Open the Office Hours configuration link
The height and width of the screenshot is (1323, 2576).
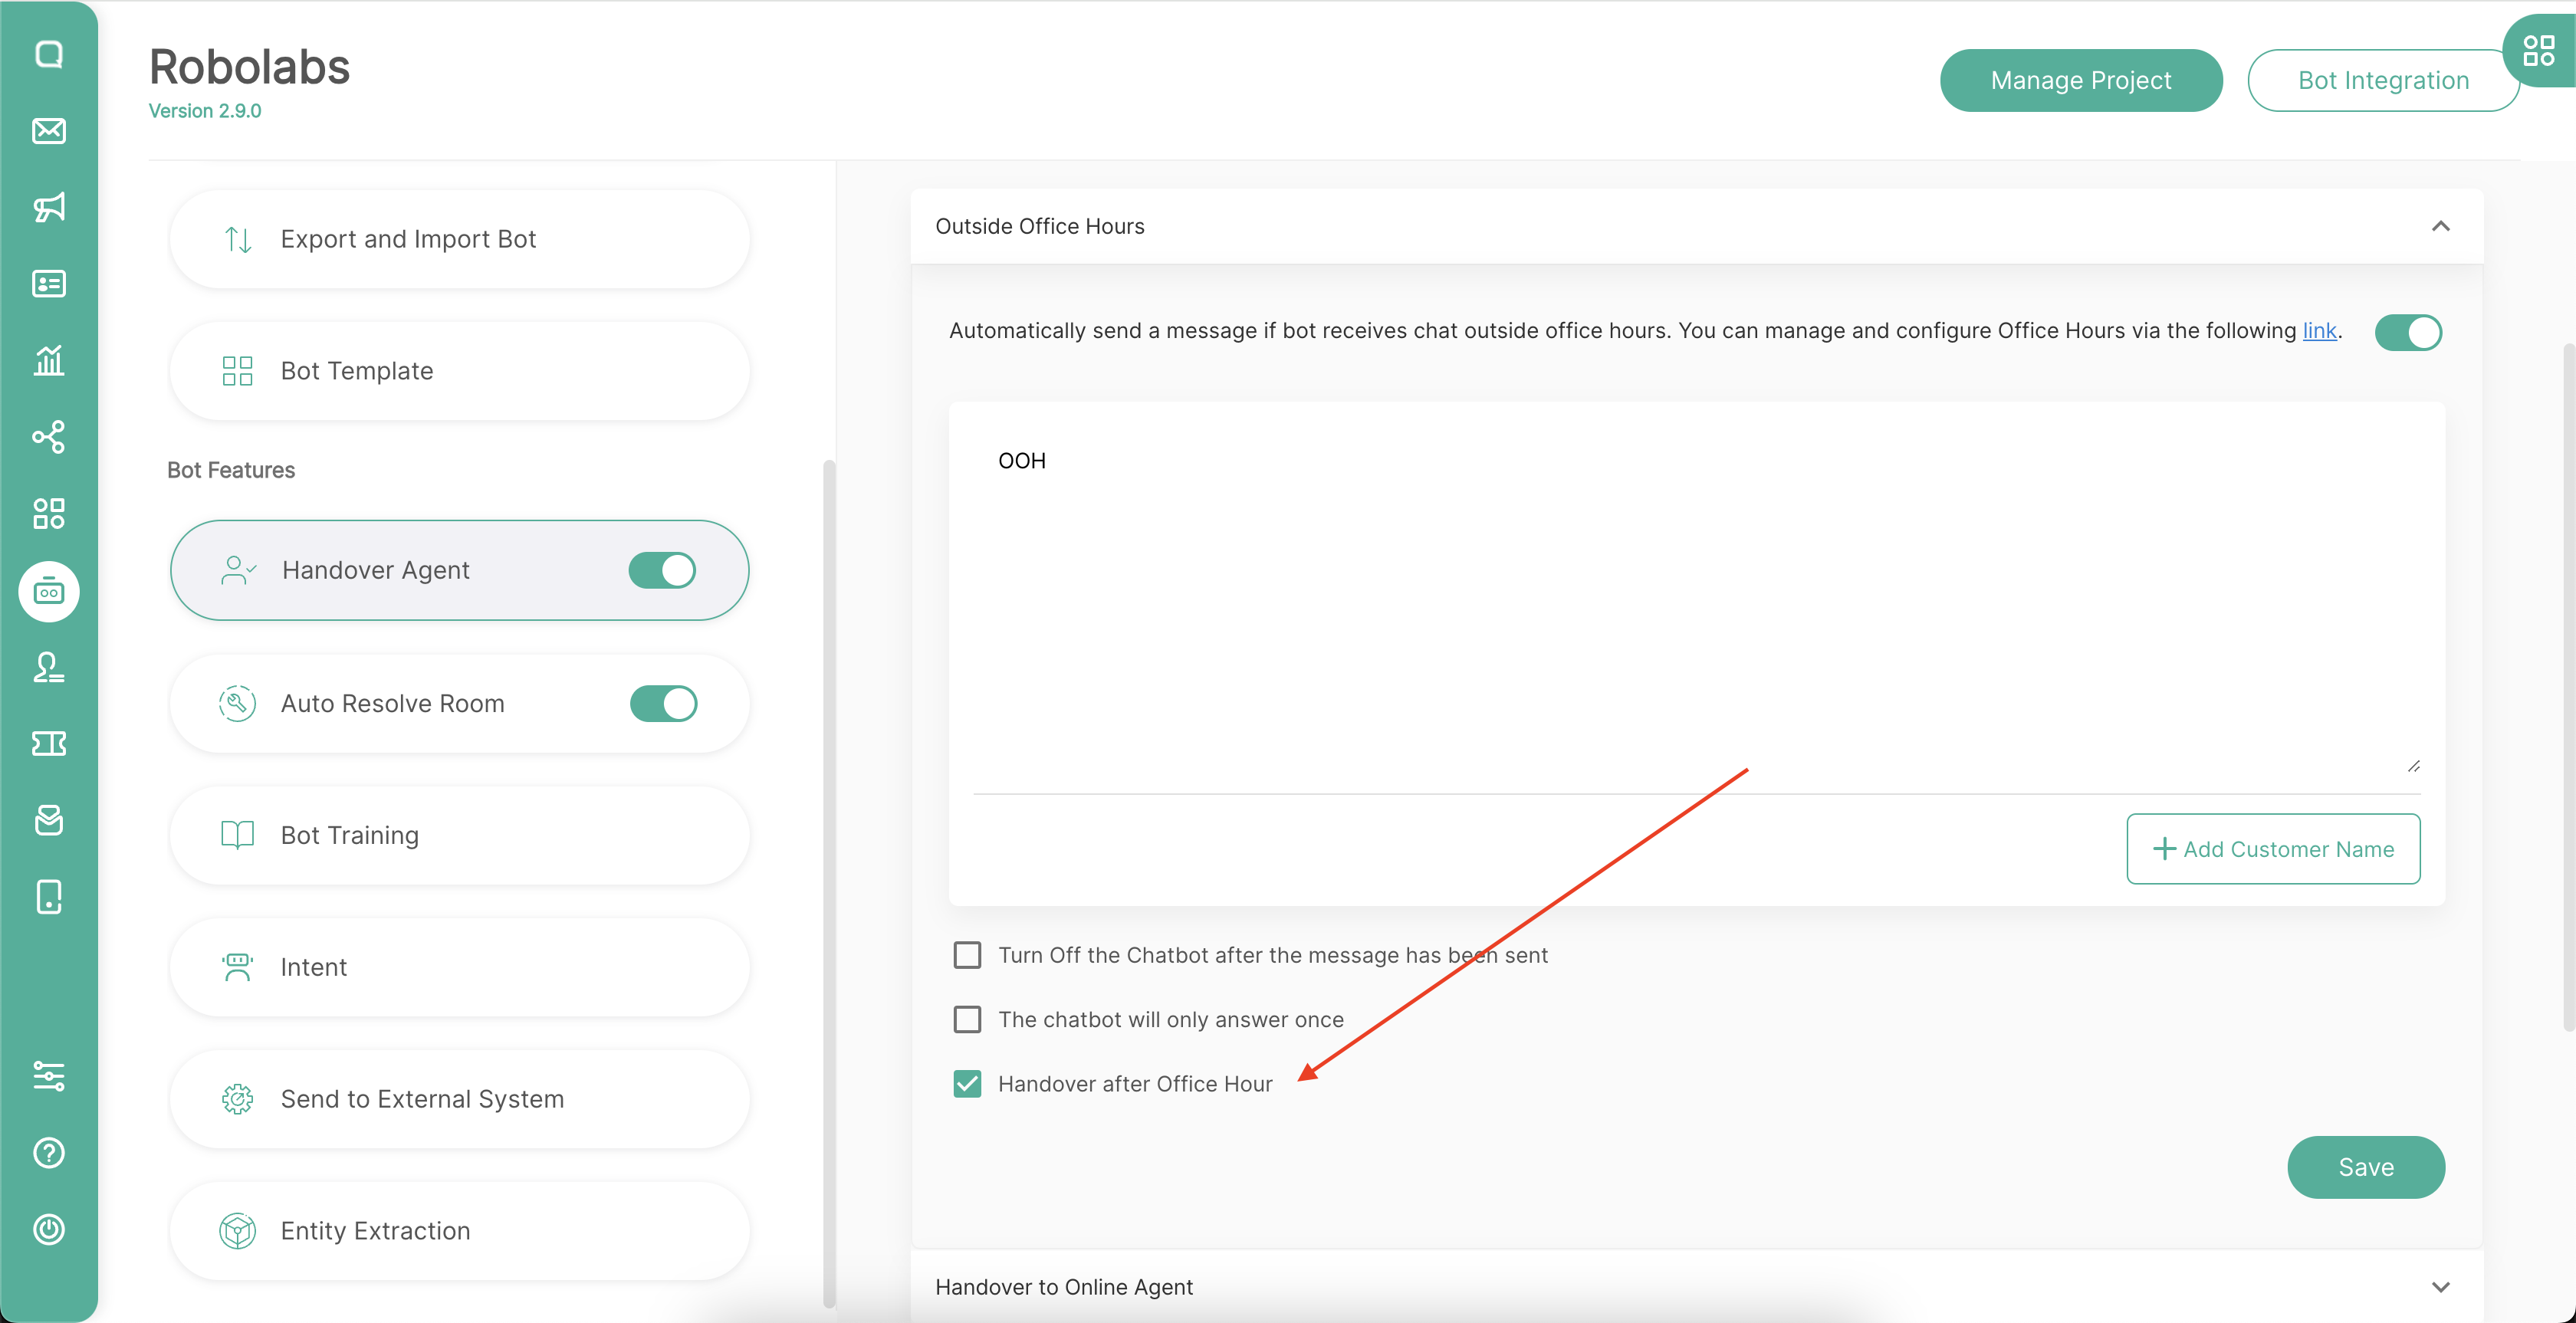2319,331
